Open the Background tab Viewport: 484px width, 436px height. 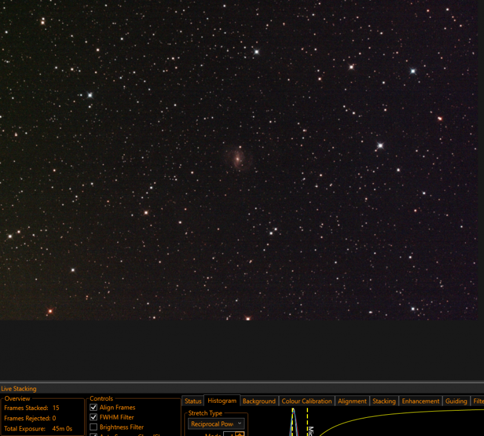[259, 401]
